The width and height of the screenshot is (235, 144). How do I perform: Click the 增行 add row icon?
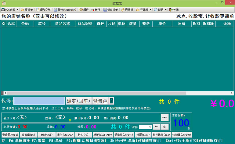pyautogui.click(x=84, y=10)
